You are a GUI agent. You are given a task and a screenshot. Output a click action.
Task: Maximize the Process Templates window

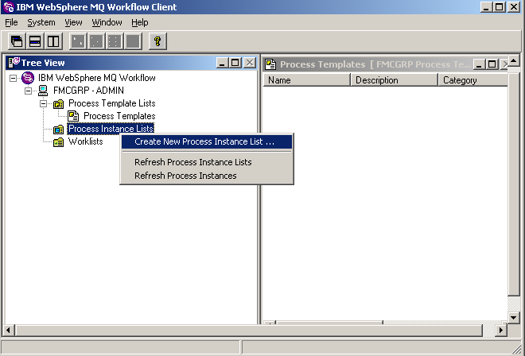pos(492,64)
